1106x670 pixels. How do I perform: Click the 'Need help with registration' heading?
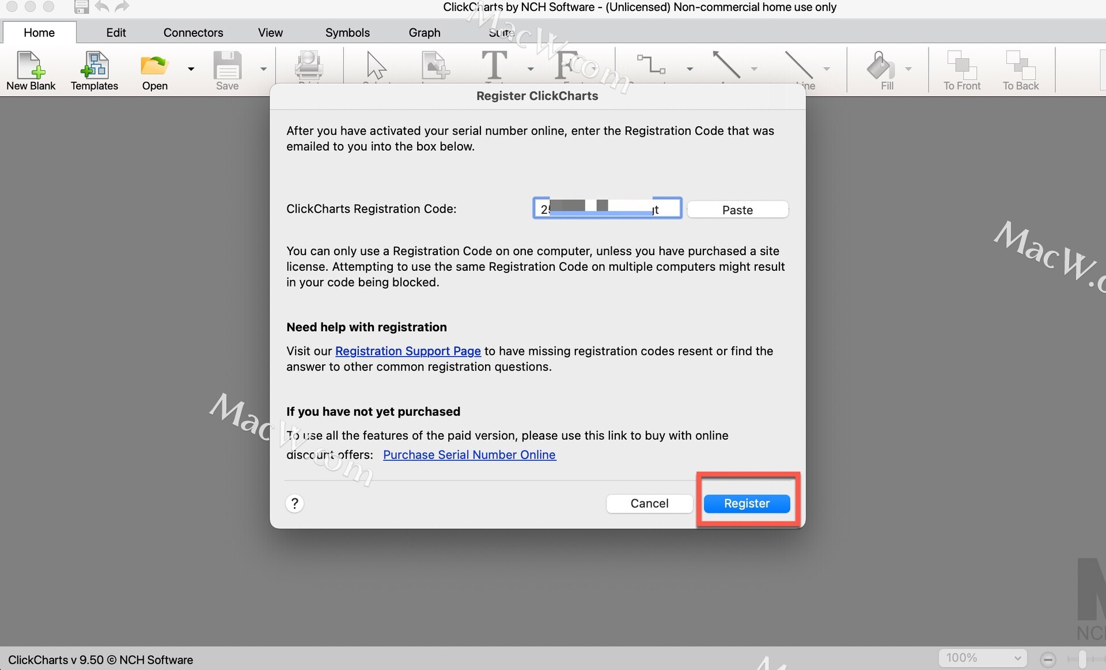tap(366, 327)
